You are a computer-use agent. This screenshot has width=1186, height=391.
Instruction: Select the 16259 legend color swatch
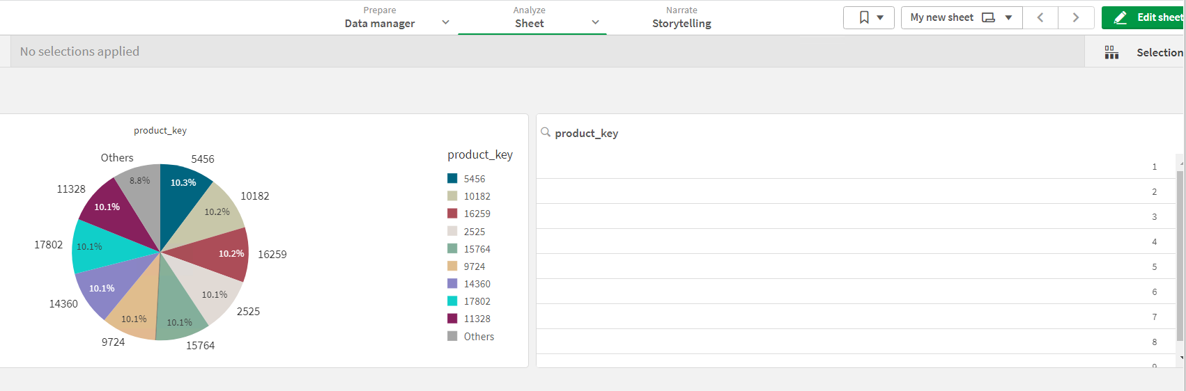(452, 214)
